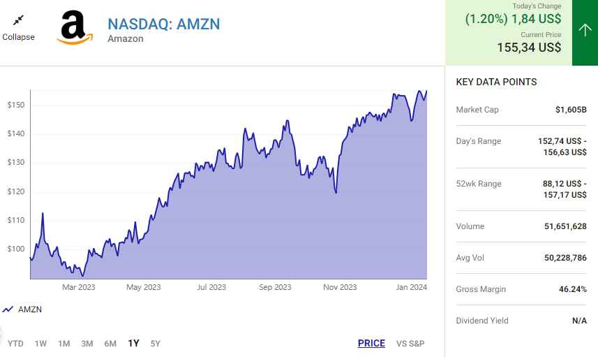Click the Current Price value
The width and height of the screenshot is (598, 357).
[x=529, y=48]
